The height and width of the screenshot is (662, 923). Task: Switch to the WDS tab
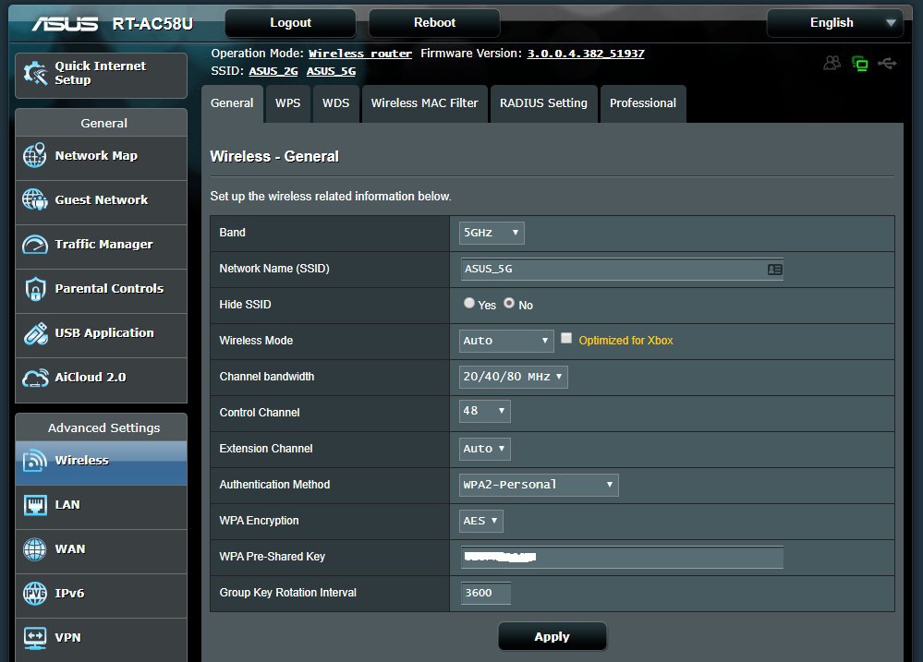point(336,103)
